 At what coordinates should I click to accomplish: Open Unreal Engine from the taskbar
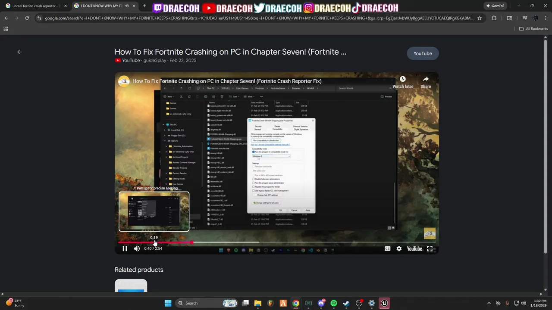[384, 303]
